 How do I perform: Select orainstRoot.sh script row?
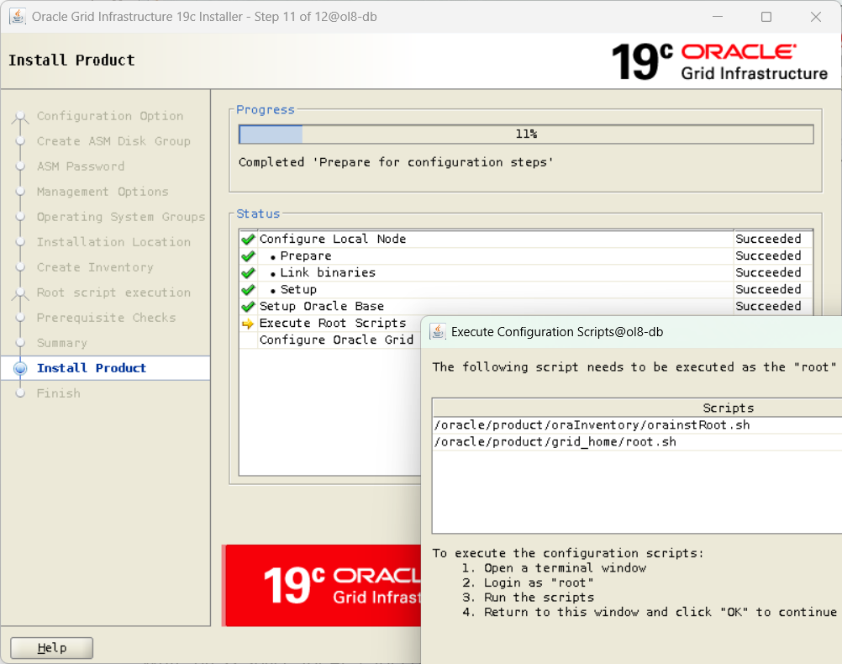tap(637, 425)
